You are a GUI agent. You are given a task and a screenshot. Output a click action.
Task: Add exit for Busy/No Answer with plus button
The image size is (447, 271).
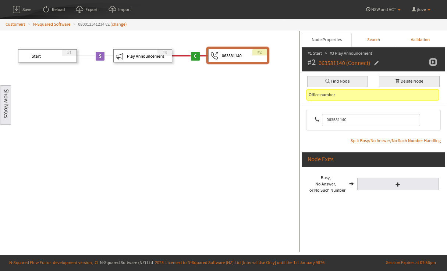pyautogui.click(x=398, y=184)
